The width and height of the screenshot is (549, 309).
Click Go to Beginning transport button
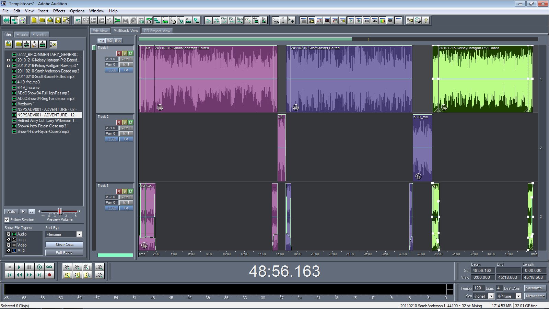point(10,275)
